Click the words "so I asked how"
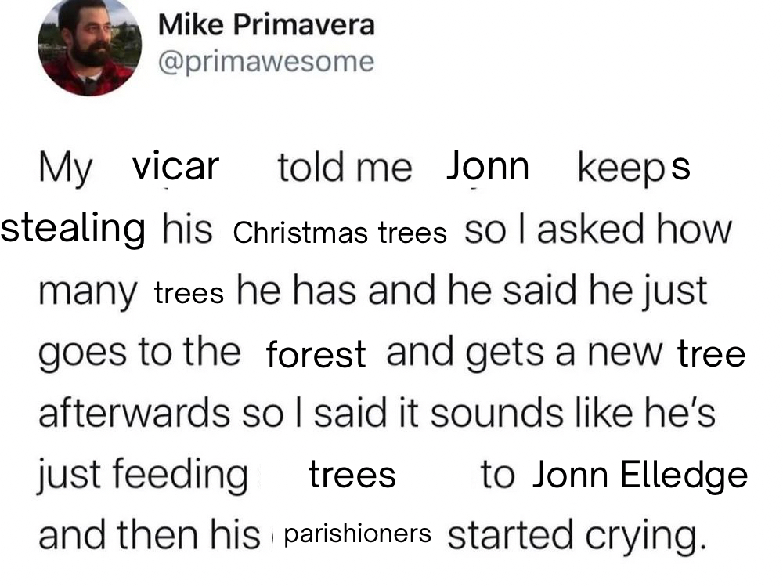The width and height of the screenshot is (783, 586). [597, 230]
